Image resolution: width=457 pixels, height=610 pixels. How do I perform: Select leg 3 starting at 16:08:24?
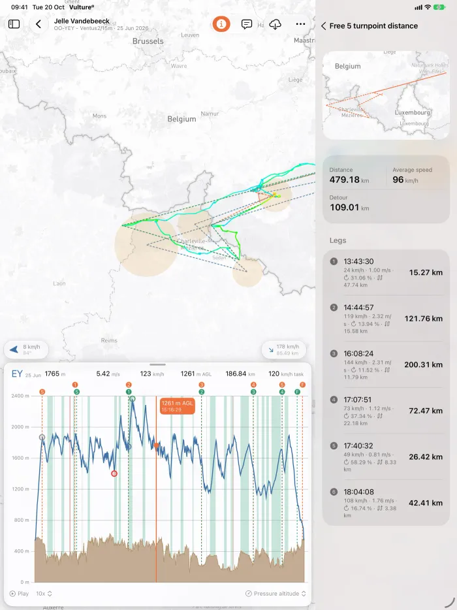(x=386, y=365)
